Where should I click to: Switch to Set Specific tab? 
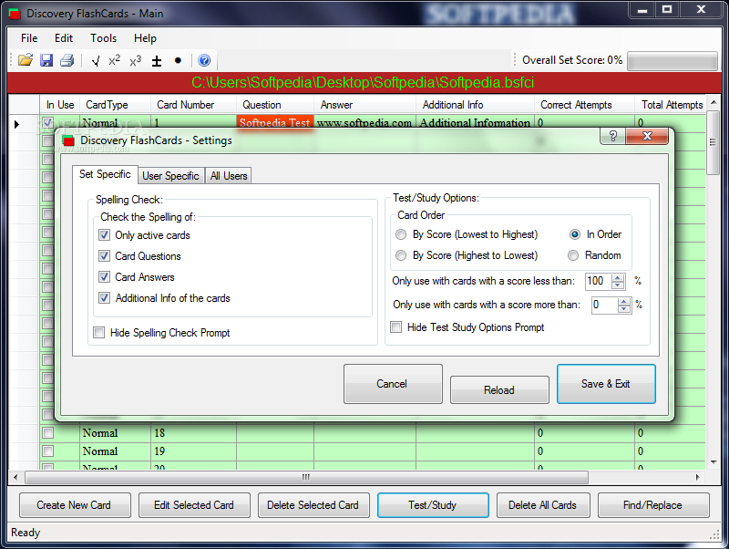coord(105,174)
